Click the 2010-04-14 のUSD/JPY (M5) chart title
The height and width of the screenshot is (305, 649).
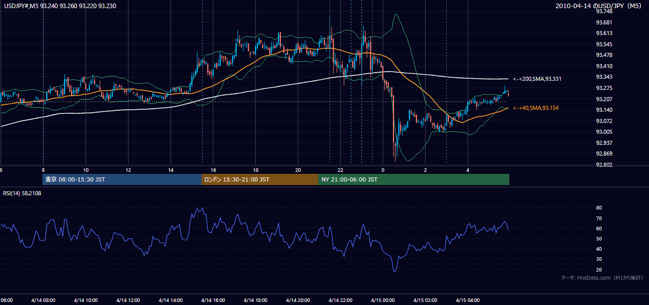click(599, 6)
